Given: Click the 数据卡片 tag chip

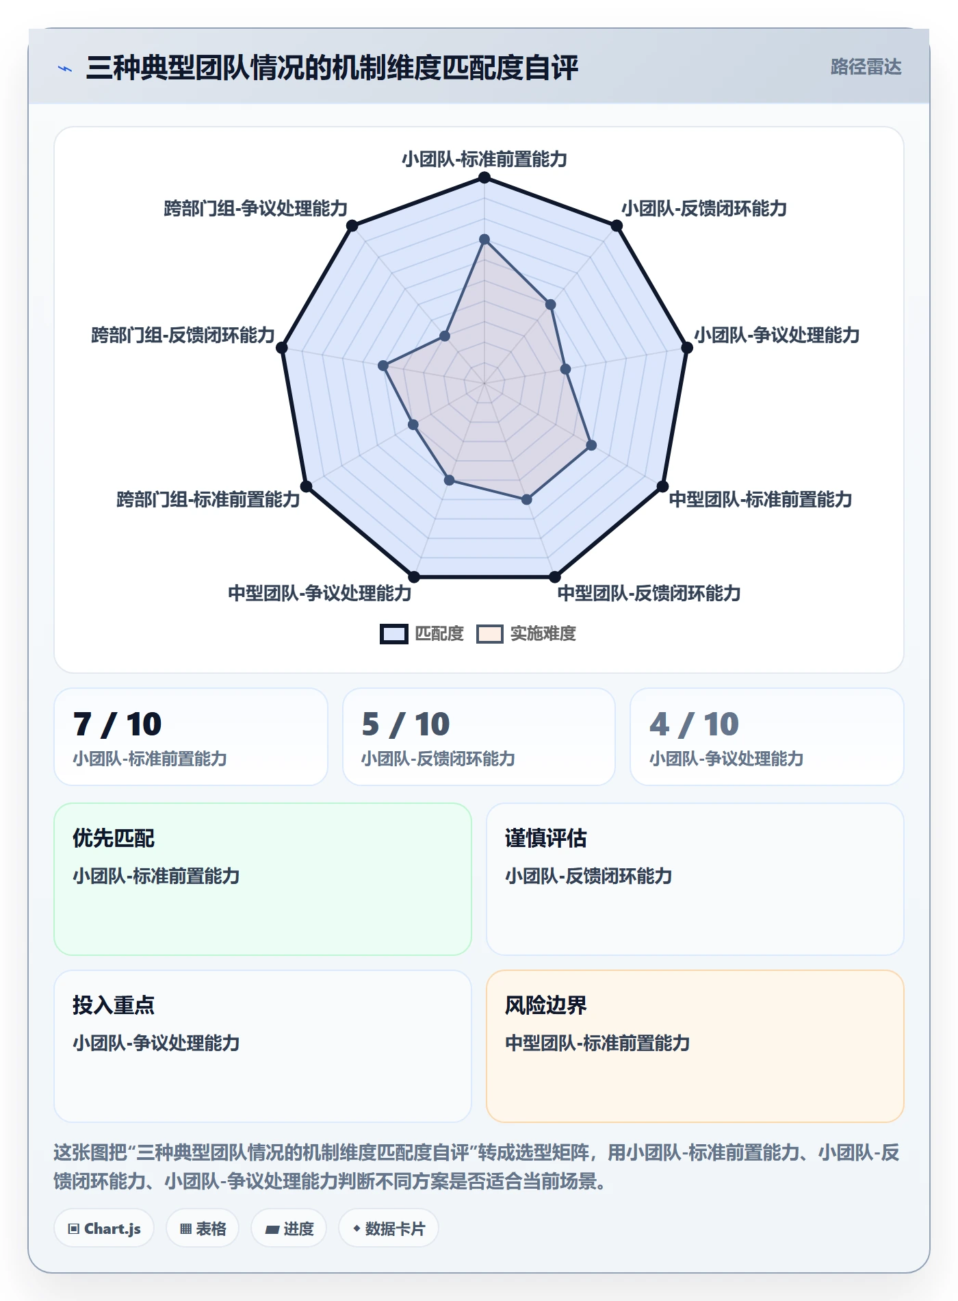Looking at the screenshot, I should (x=389, y=1228).
